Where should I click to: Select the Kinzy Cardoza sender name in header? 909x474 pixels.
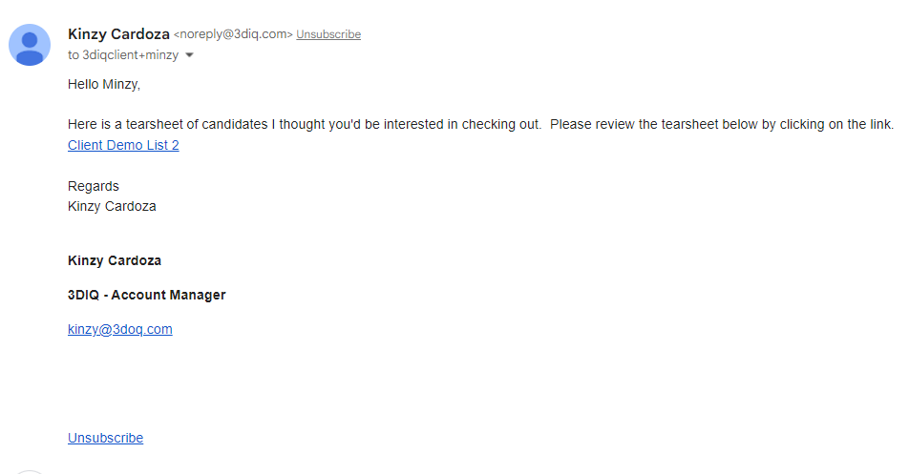[118, 34]
